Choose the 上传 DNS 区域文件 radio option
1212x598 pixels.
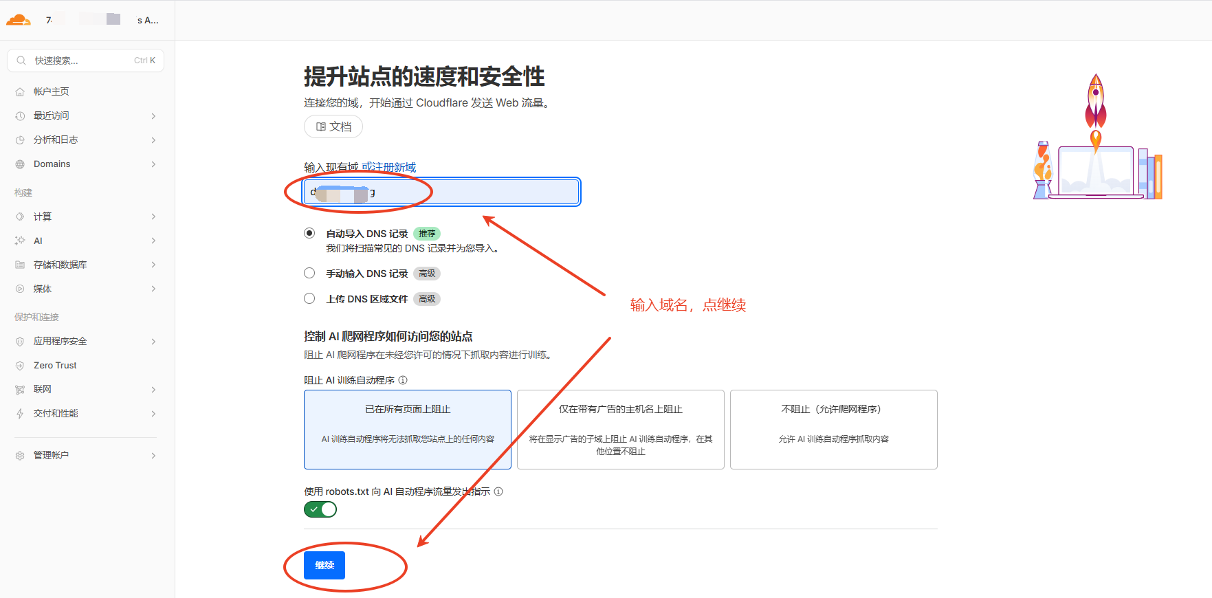point(309,298)
